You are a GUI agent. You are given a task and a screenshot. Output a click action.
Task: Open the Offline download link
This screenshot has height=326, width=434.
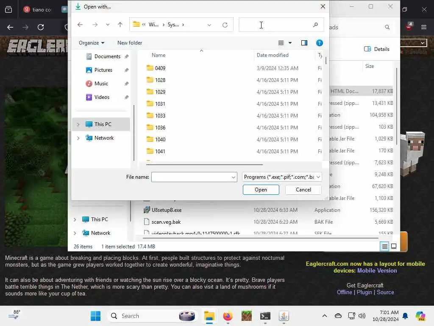(344, 292)
